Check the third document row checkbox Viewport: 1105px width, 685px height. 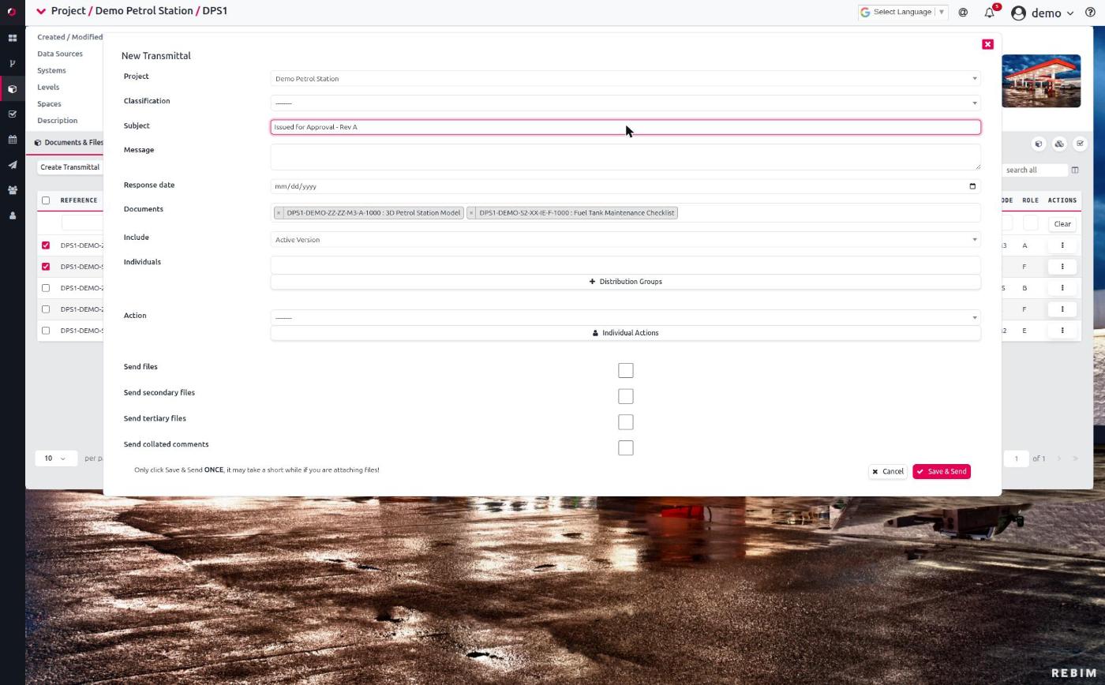tap(46, 288)
